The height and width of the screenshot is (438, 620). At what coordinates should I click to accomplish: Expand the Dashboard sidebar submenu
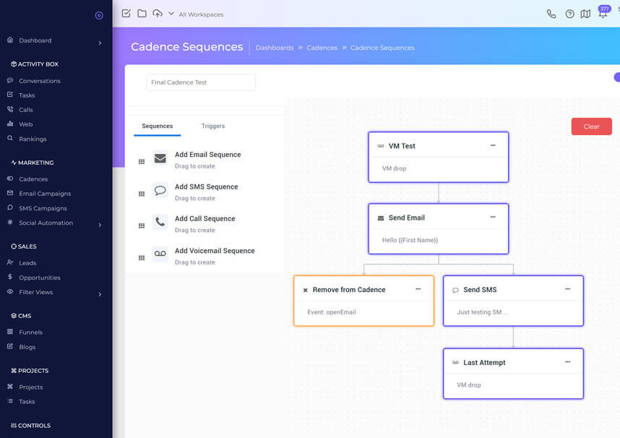coord(100,43)
